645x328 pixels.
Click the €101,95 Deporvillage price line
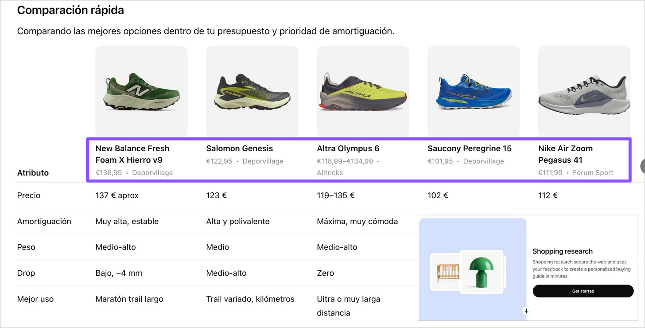(466, 161)
